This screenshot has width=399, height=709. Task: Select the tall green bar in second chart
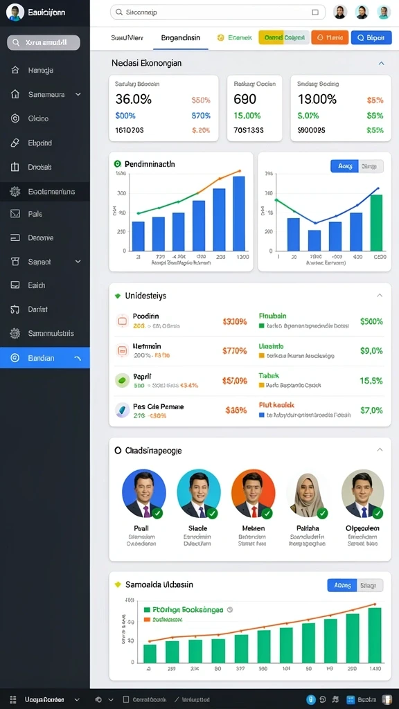pyautogui.click(x=376, y=223)
